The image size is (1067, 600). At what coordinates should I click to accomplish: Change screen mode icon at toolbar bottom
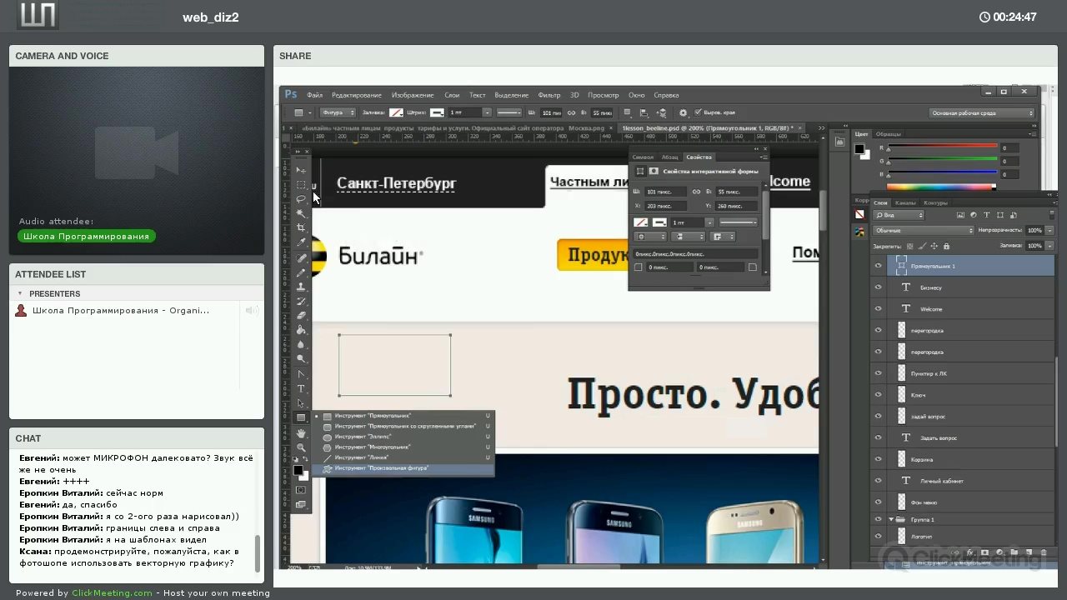(x=301, y=504)
